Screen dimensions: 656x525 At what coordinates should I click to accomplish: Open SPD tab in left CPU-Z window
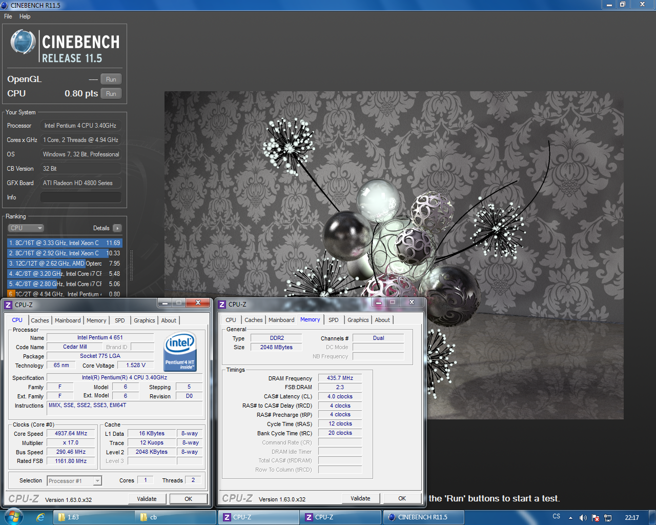pos(120,320)
